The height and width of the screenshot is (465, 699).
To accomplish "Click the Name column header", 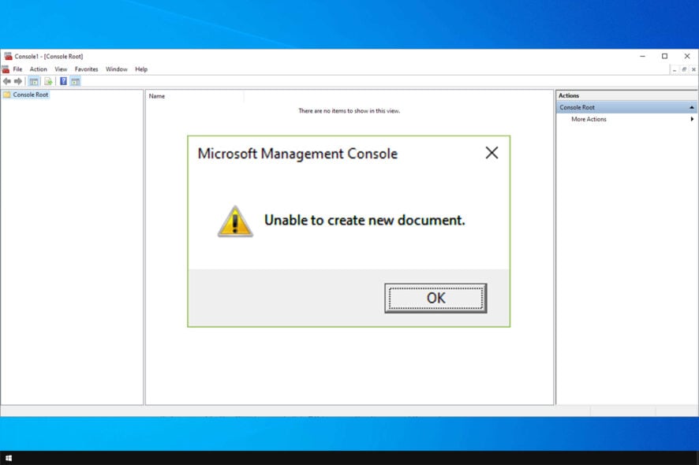I will coord(195,96).
